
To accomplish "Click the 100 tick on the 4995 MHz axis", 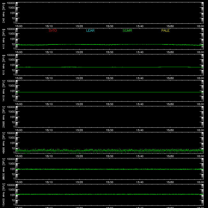I will tap(12, 143).
